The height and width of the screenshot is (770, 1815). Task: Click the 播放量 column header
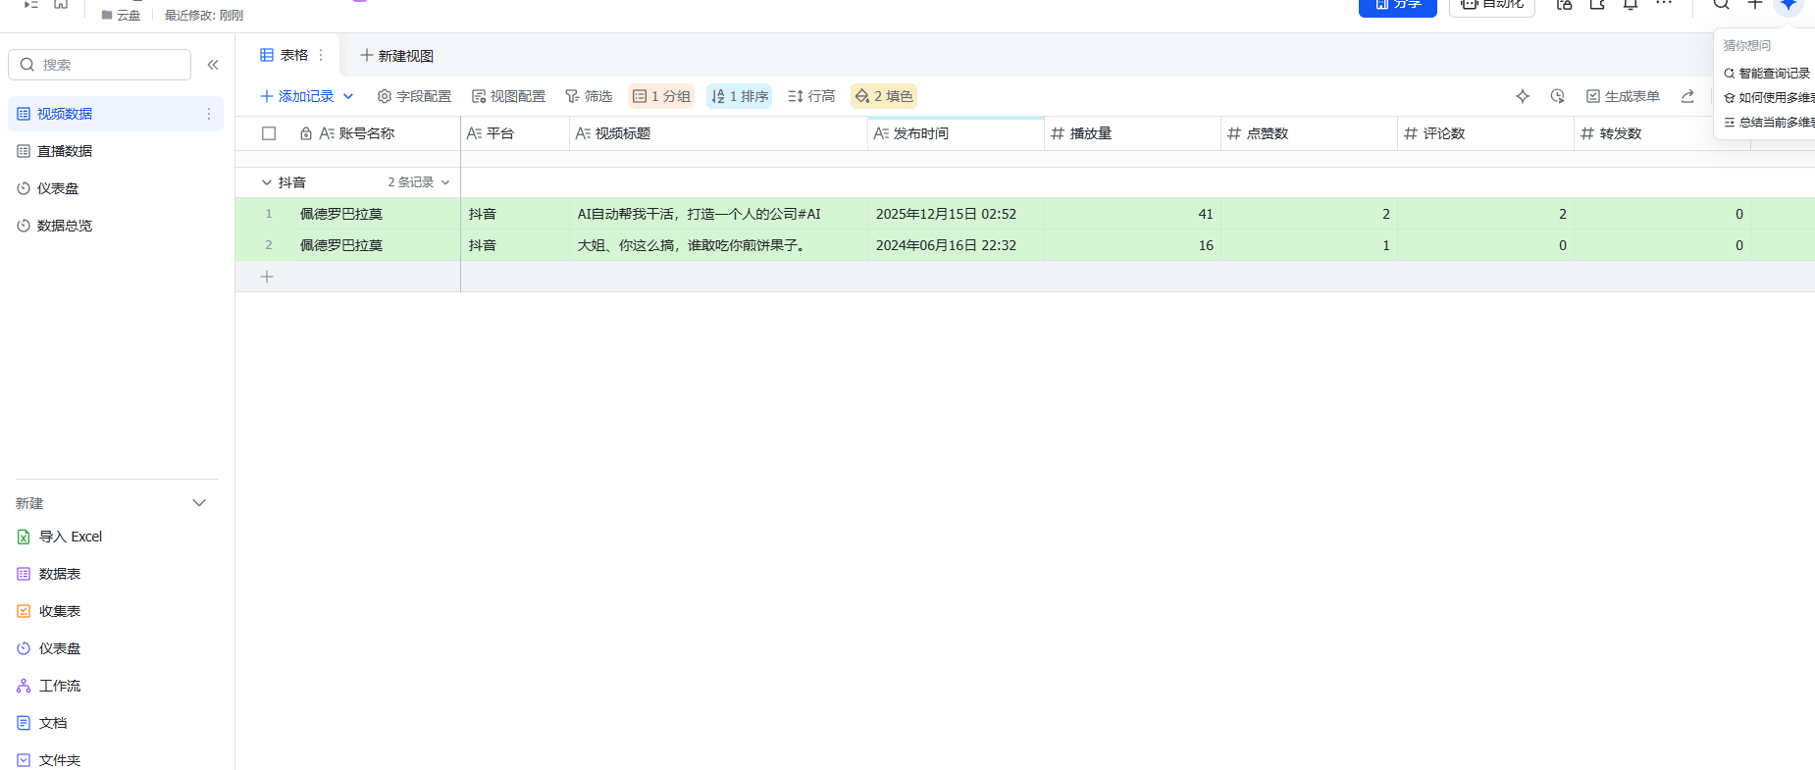[x=1132, y=133]
